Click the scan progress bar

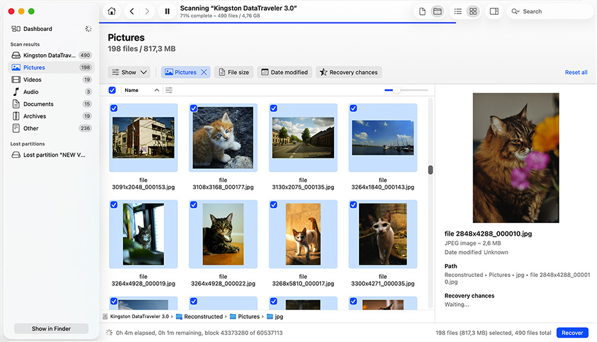click(x=278, y=23)
